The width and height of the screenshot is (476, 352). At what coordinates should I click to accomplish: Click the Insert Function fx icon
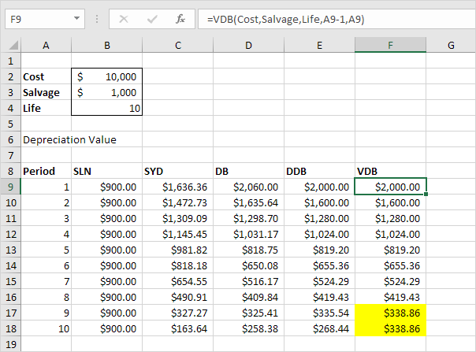click(180, 17)
